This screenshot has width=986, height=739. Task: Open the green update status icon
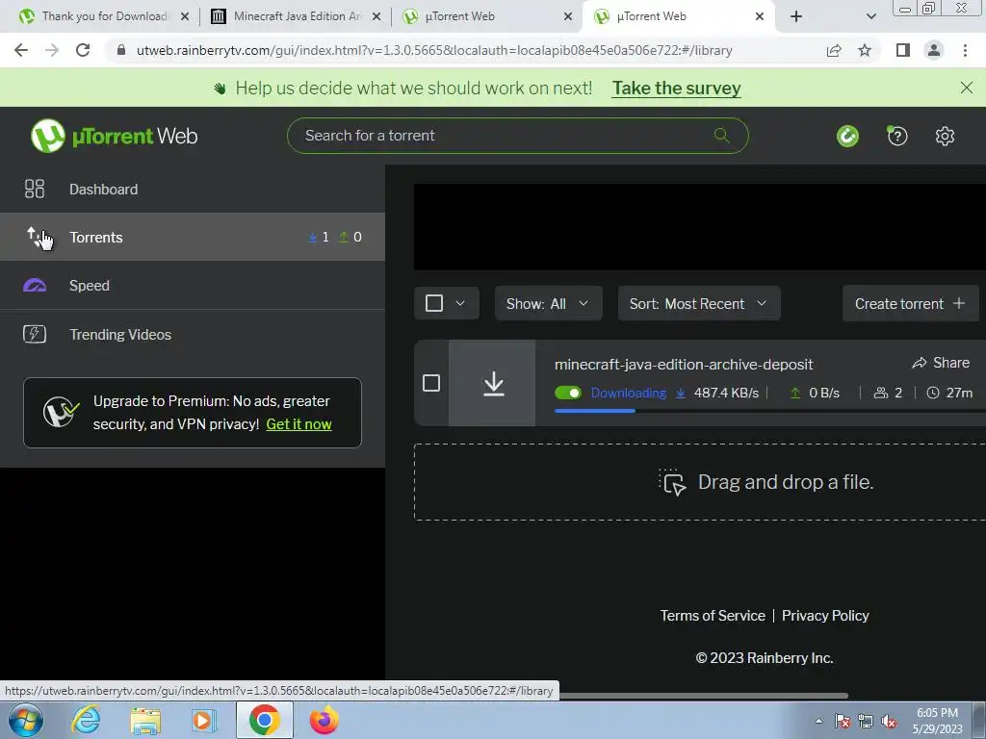847,136
